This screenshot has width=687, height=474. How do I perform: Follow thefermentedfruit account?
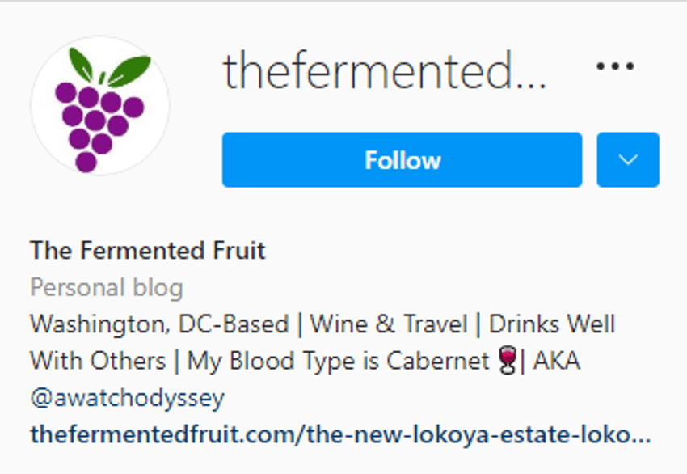click(402, 159)
